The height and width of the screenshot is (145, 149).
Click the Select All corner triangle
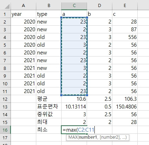click(x=7, y=6)
